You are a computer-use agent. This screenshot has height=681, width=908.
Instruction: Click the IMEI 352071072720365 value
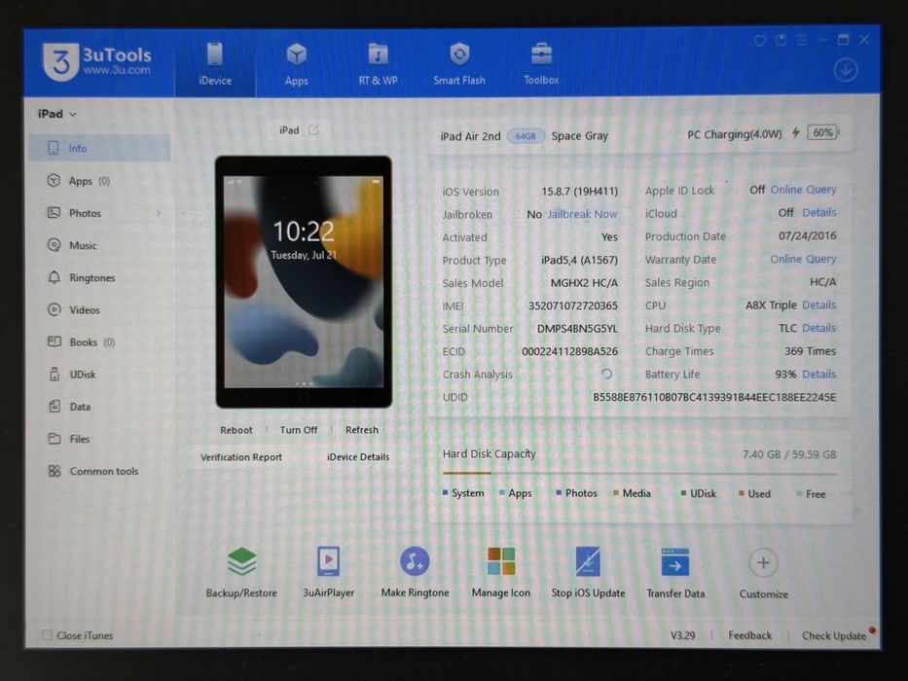[x=572, y=305]
